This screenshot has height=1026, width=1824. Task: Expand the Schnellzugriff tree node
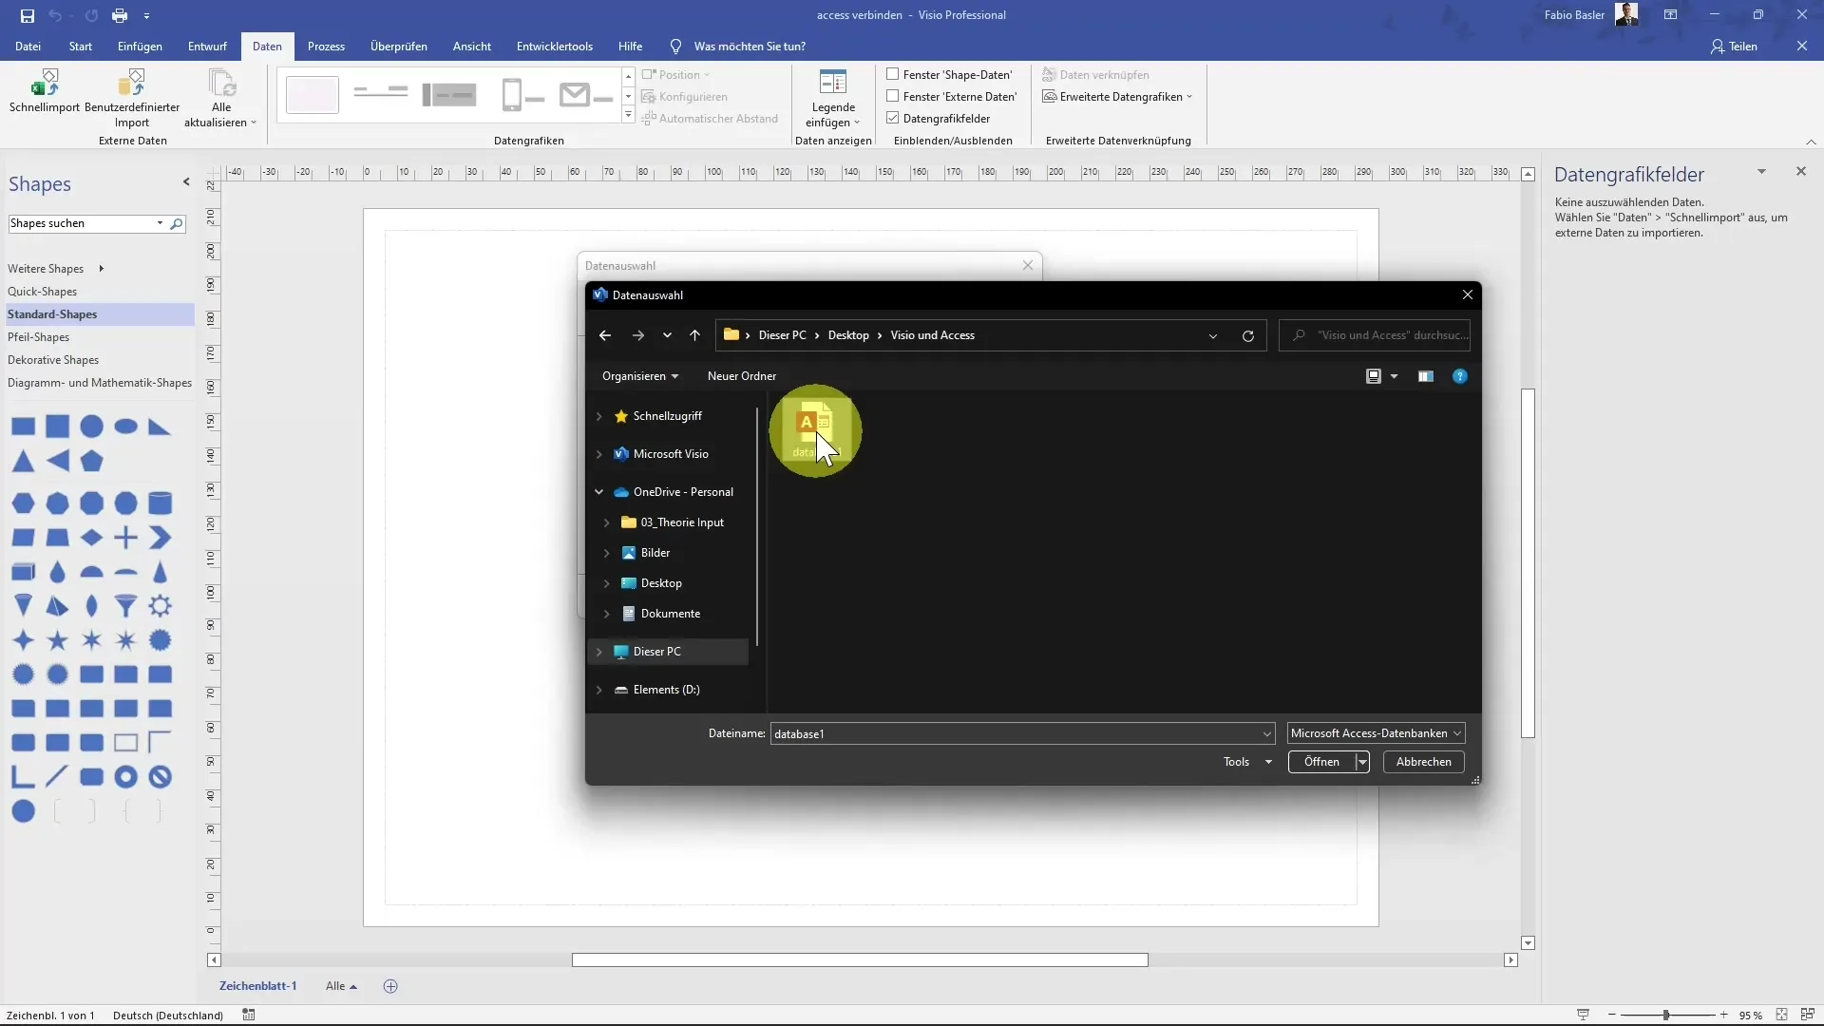598,416
